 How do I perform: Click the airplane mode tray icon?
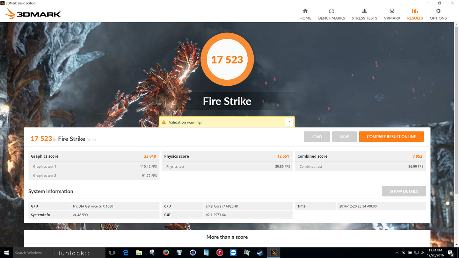pos(404,253)
